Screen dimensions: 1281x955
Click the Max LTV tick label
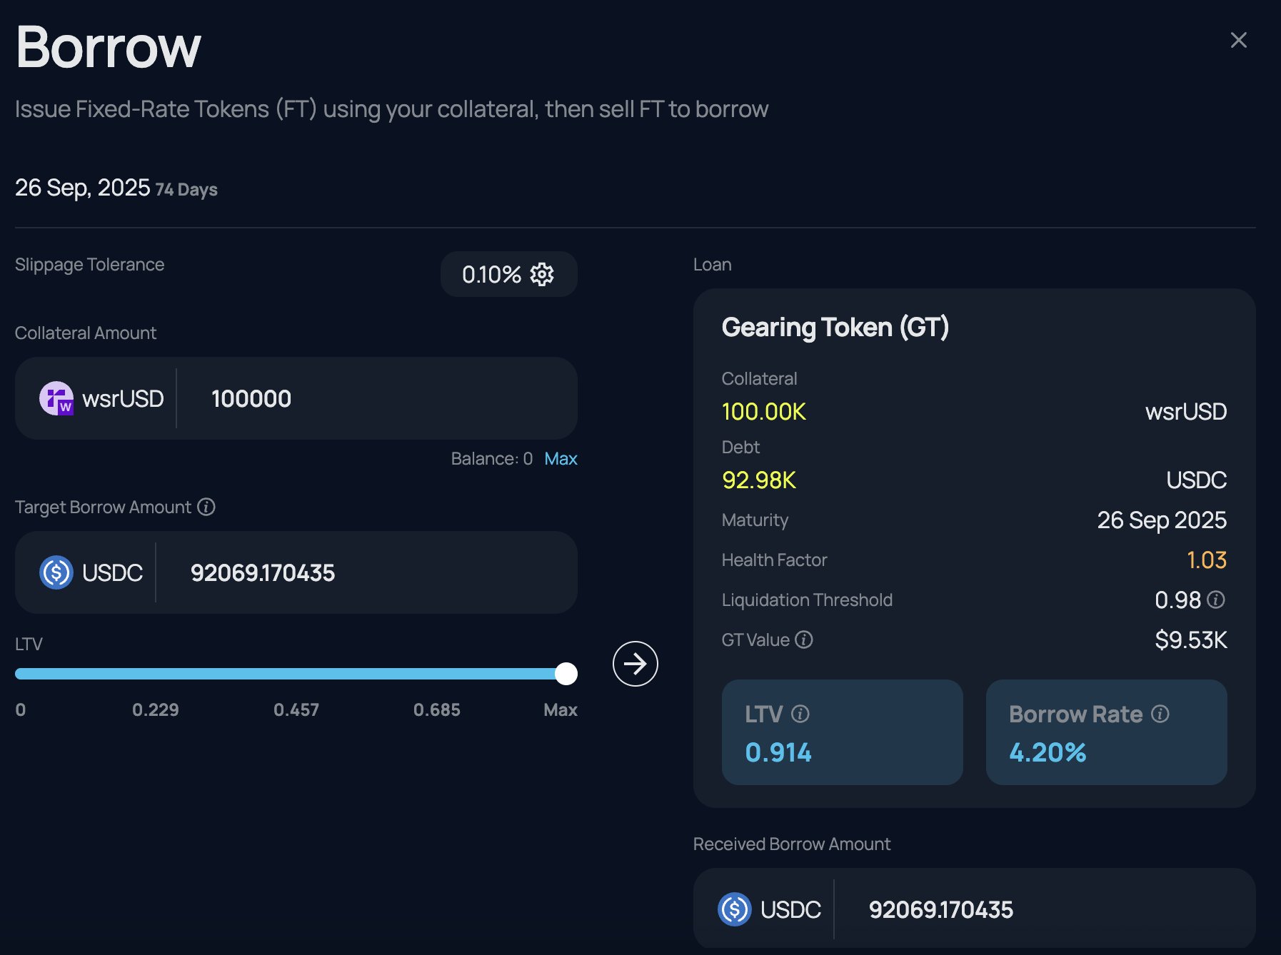click(561, 709)
